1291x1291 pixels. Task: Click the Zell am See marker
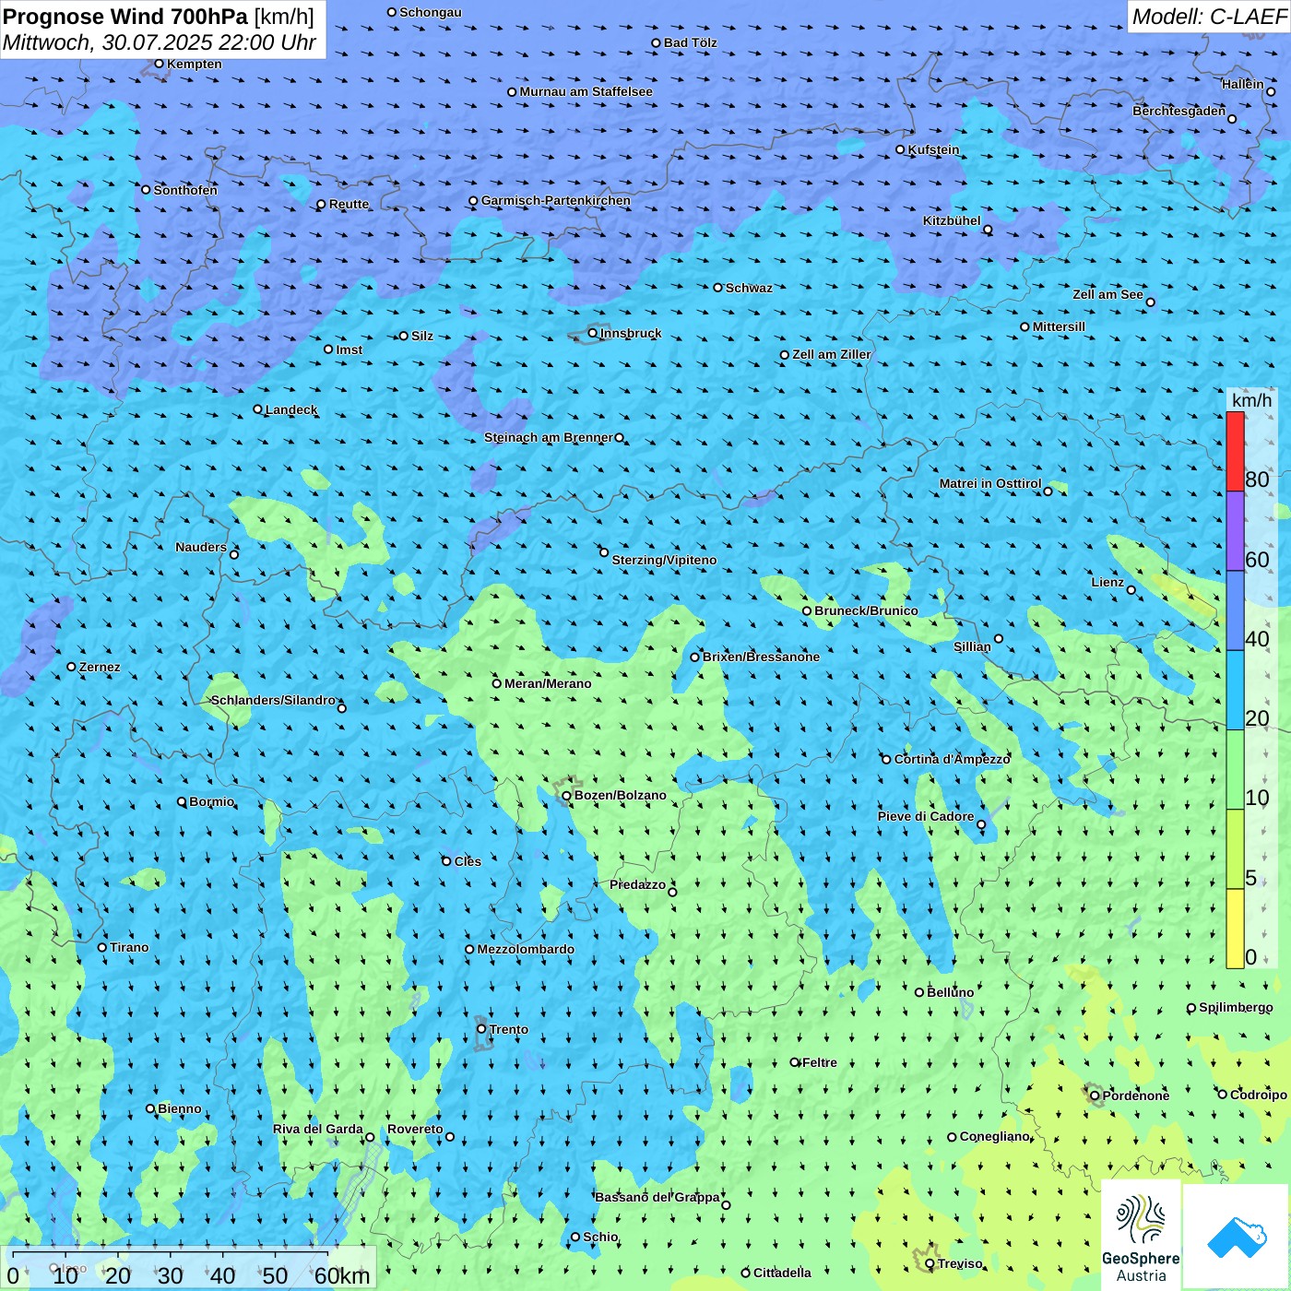(x=1150, y=302)
